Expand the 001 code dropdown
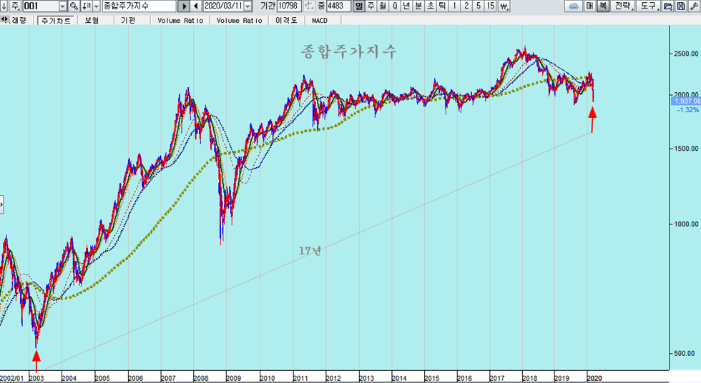The height and width of the screenshot is (383, 701). click(62, 6)
